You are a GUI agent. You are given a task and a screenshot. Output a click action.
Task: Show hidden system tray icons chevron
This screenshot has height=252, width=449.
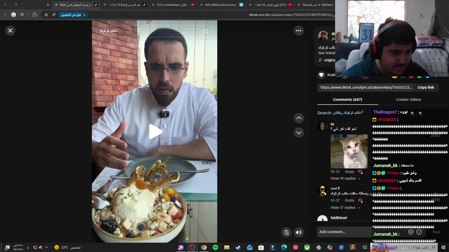(x=46, y=247)
